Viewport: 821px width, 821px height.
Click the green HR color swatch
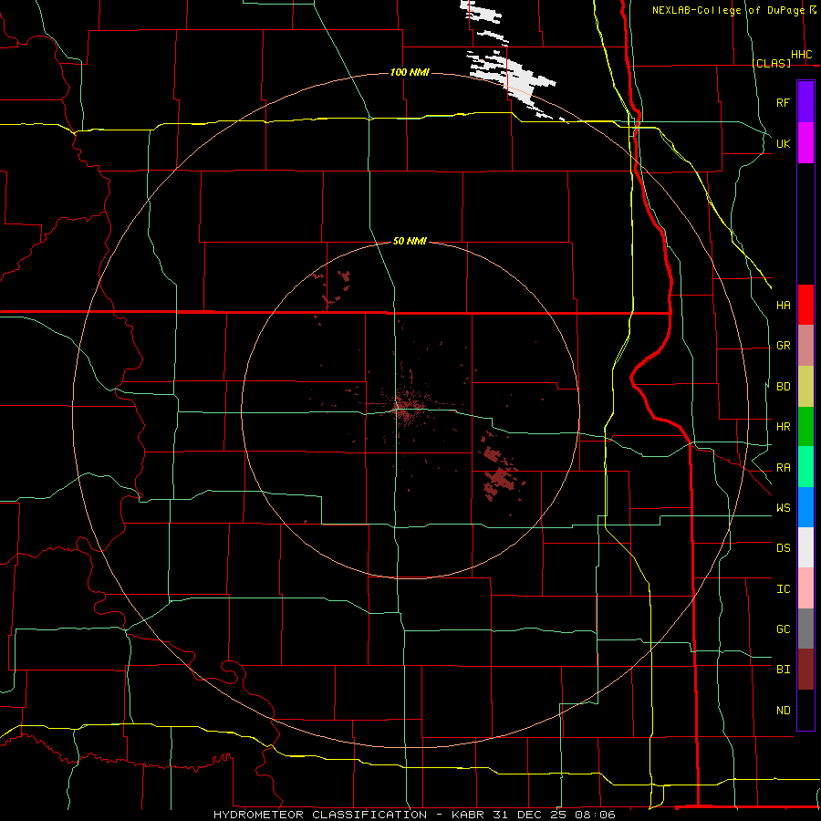(x=805, y=427)
